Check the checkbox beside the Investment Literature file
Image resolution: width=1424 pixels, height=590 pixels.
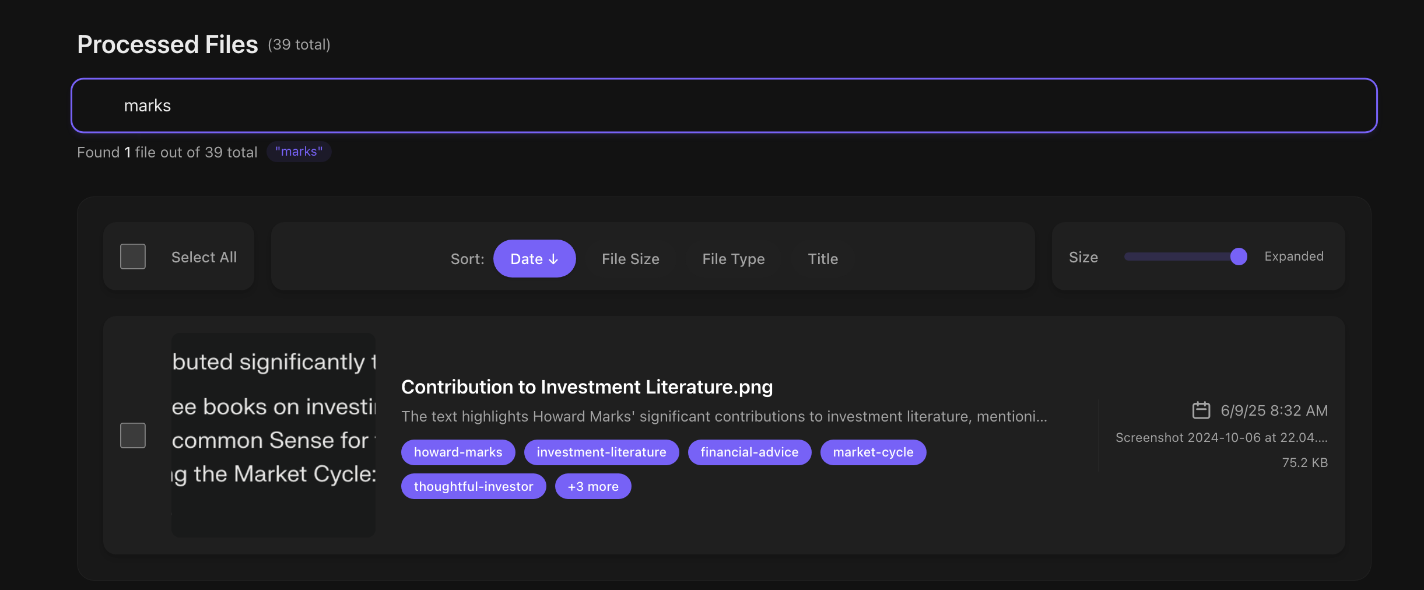pyautogui.click(x=132, y=434)
